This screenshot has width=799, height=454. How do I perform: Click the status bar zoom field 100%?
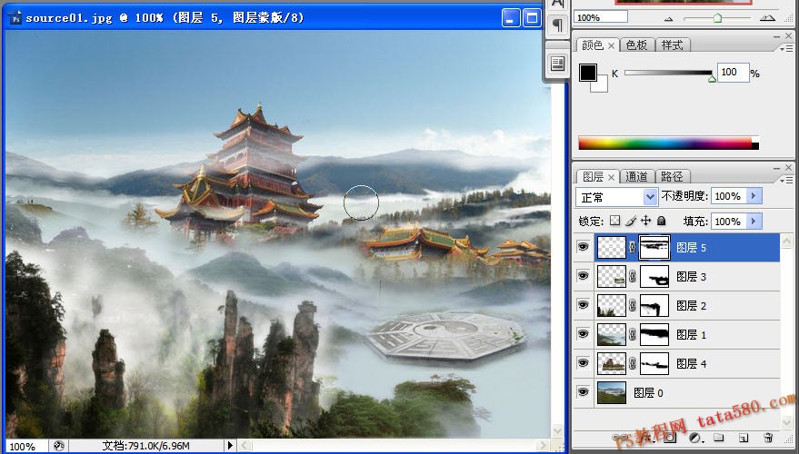point(26,447)
